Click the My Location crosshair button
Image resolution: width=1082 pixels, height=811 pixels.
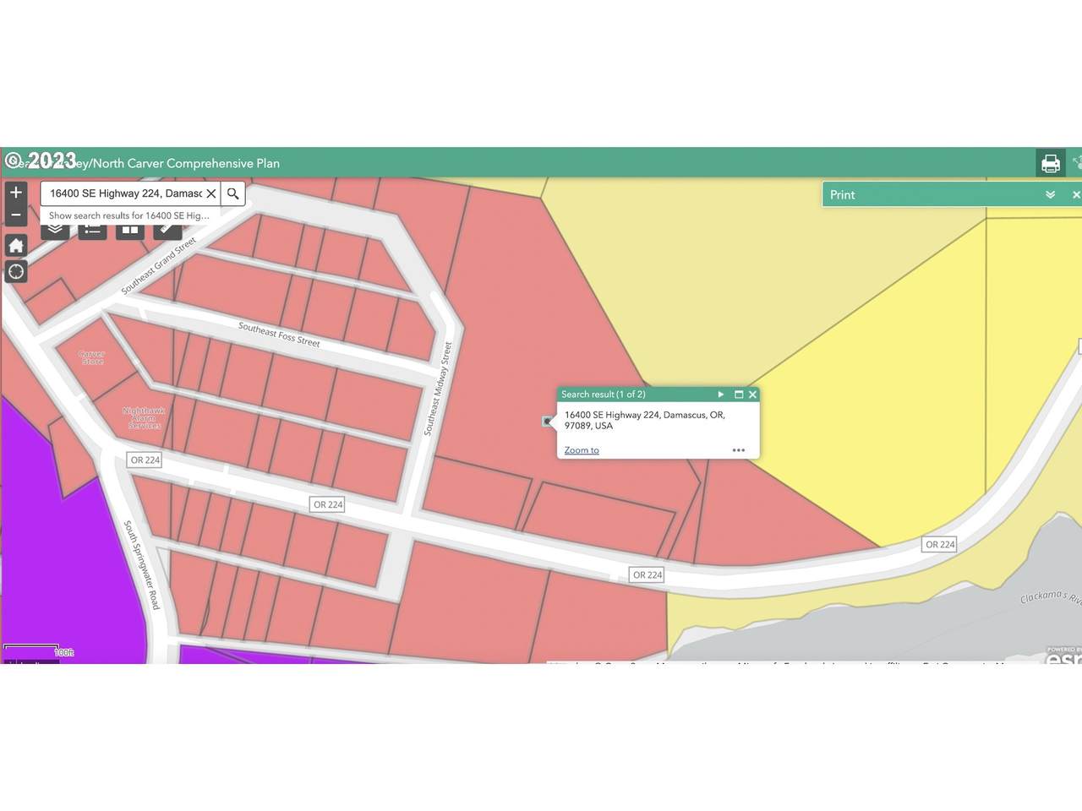15,272
